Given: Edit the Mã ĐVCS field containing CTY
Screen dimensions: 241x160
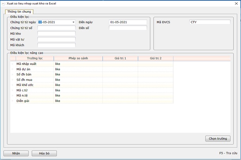Looking at the screenshot, I should pyautogui.click(x=209, y=22).
